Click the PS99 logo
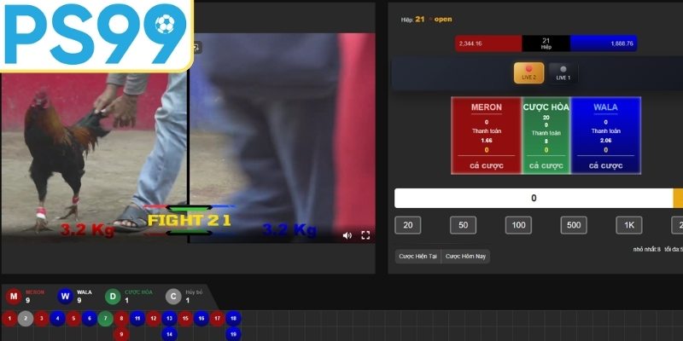Image resolution: width=683 pixels, height=341 pixels. click(x=95, y=33)
